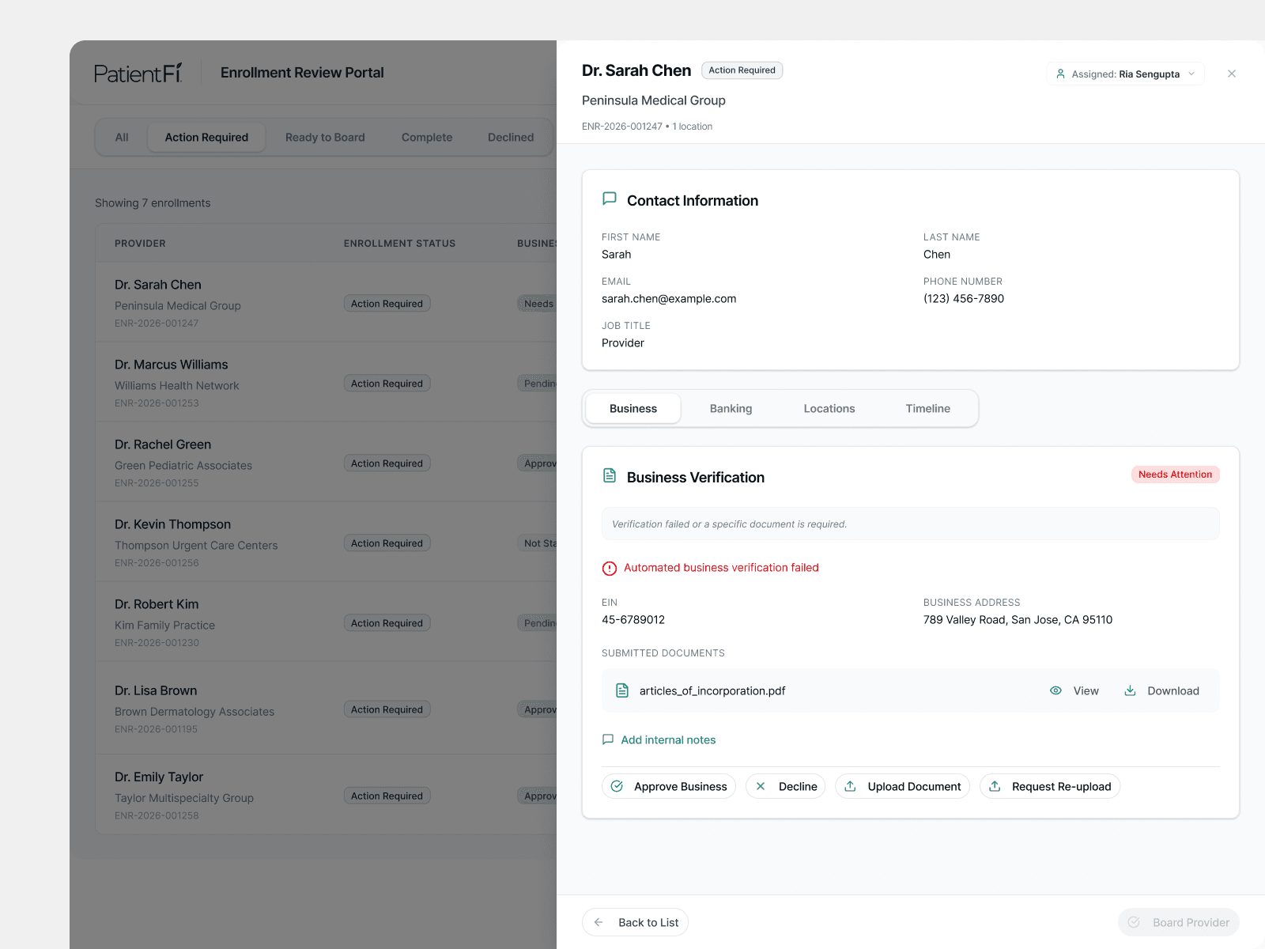This screenshot has height=949, width=1265.
Task: Click the Peninsula Medical Group panel subtitle
Action: [654, 100]
